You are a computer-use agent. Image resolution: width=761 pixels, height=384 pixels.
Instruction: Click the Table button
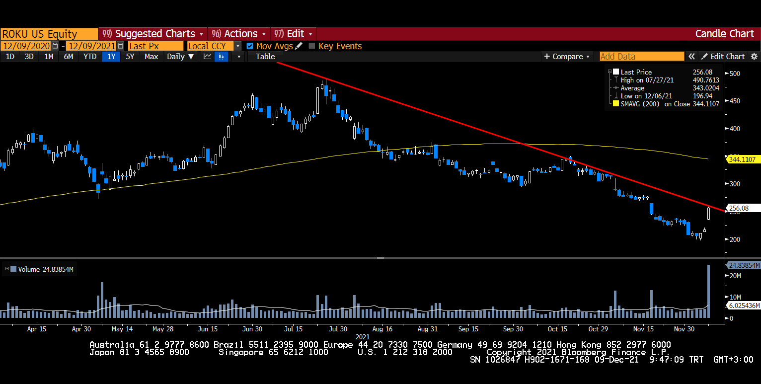tap(265, 57)
